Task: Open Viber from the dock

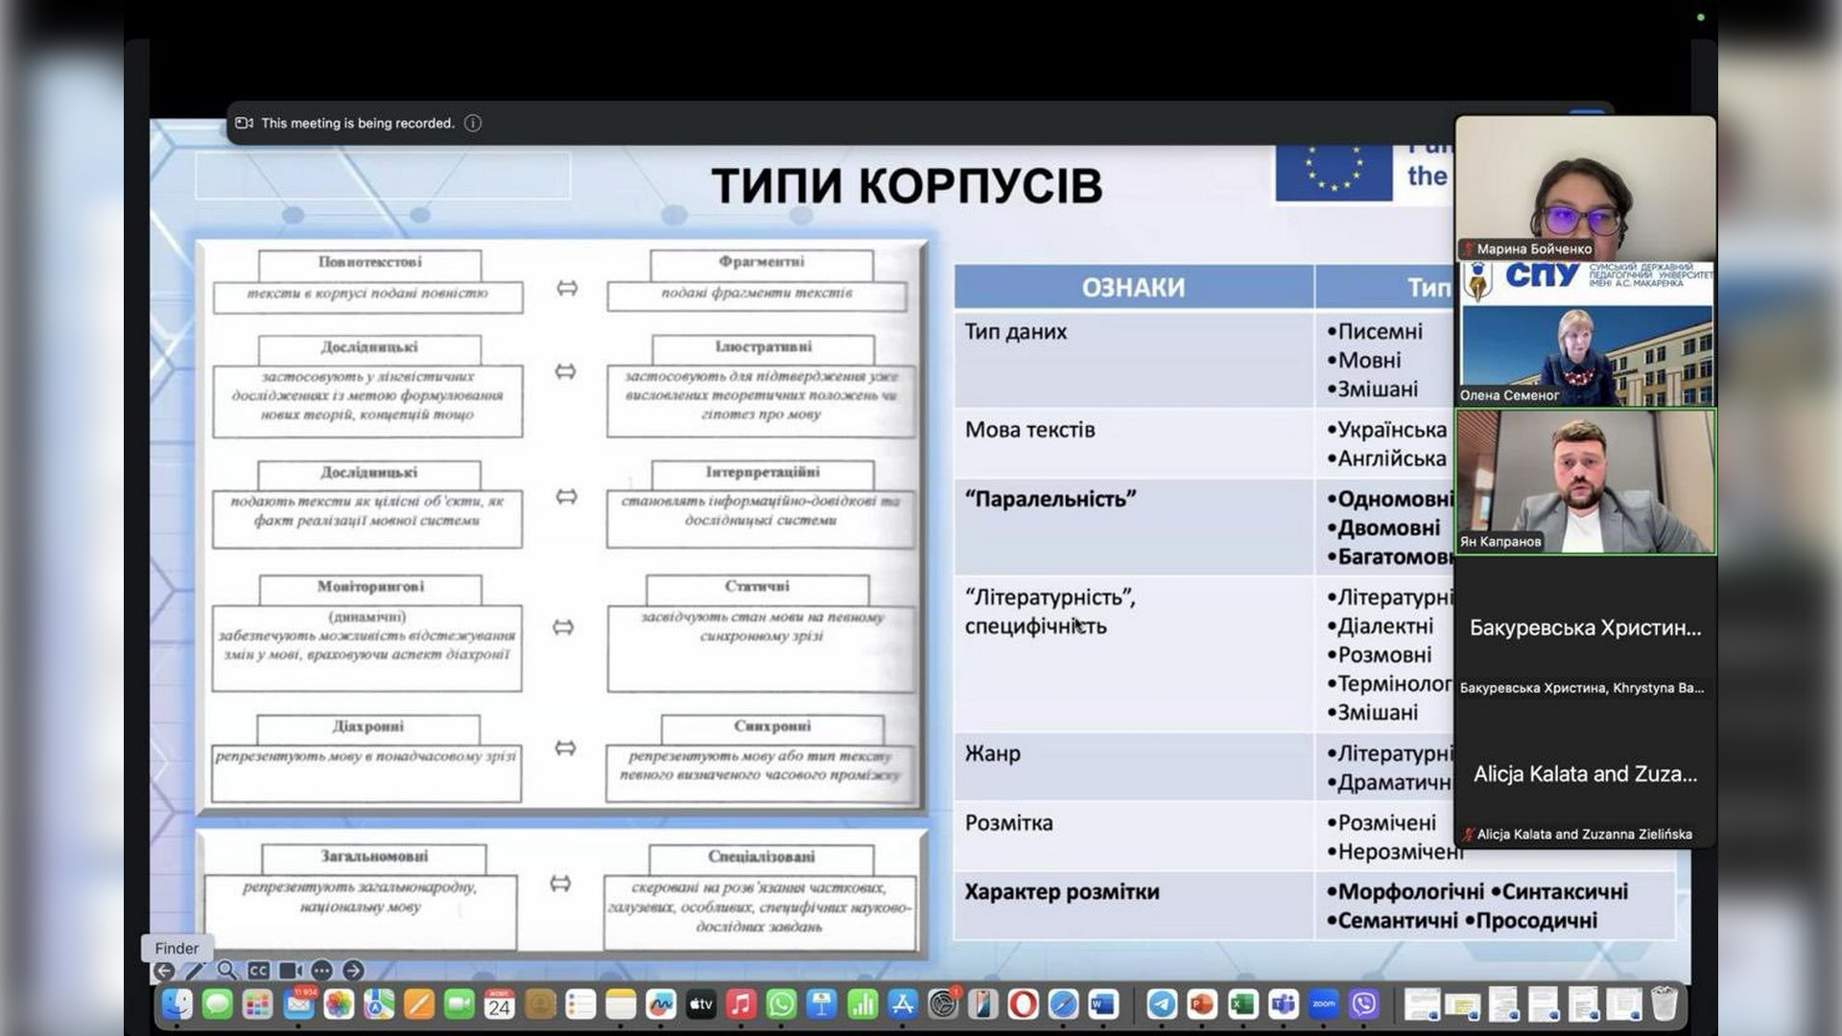Action: click(x=1364, y=1004)
